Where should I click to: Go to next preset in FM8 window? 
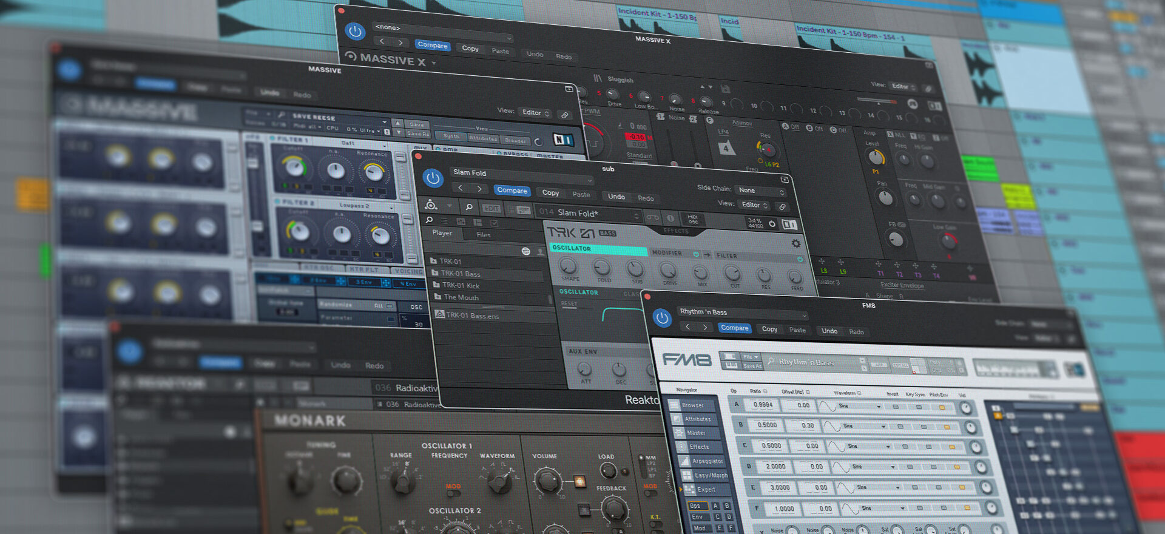click(704, 327)
